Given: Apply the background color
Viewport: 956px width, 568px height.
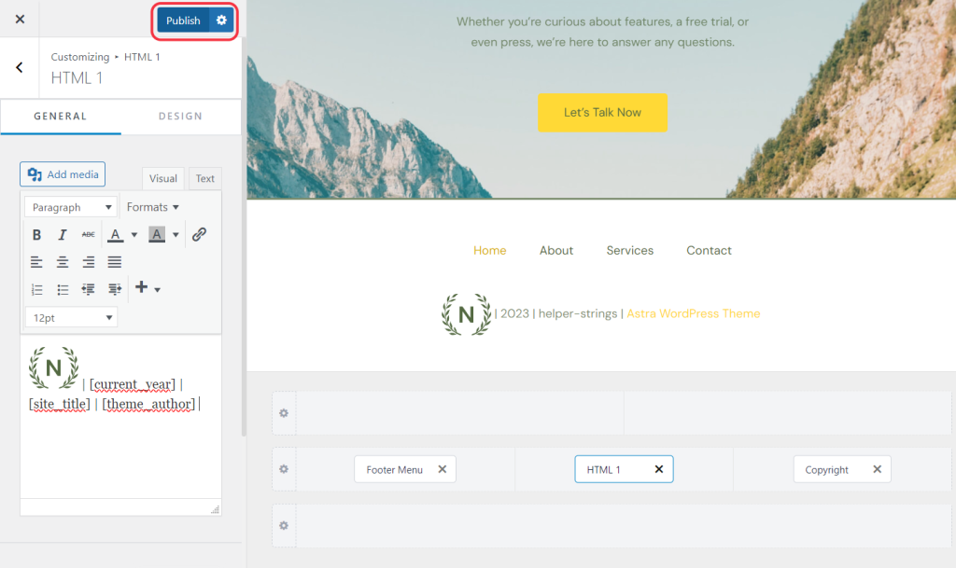Looking at the screenshot, I should 157,234.
